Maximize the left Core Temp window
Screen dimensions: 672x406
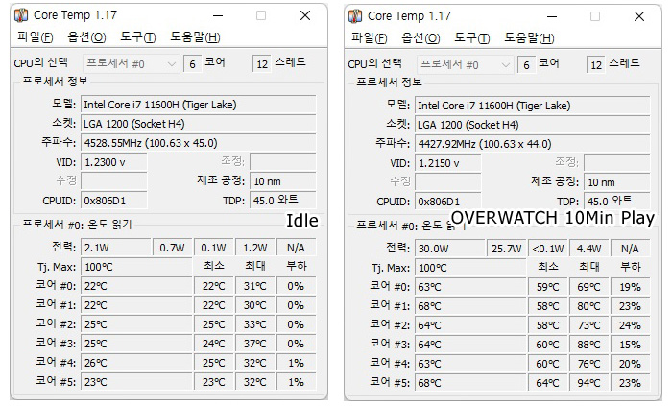pyautogui.click(x=261, y=15)
